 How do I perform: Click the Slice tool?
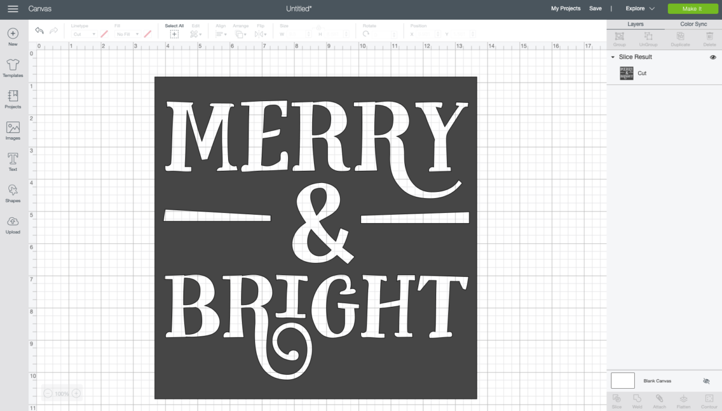(617, 401)
